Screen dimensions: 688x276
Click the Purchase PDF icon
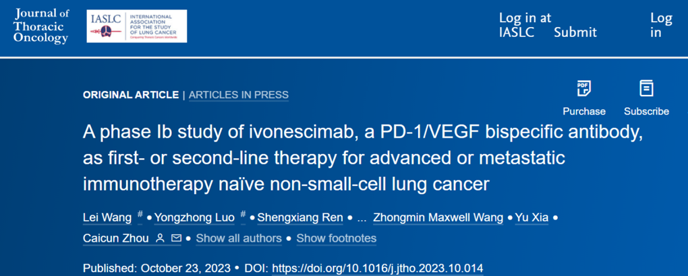point(583,89)
